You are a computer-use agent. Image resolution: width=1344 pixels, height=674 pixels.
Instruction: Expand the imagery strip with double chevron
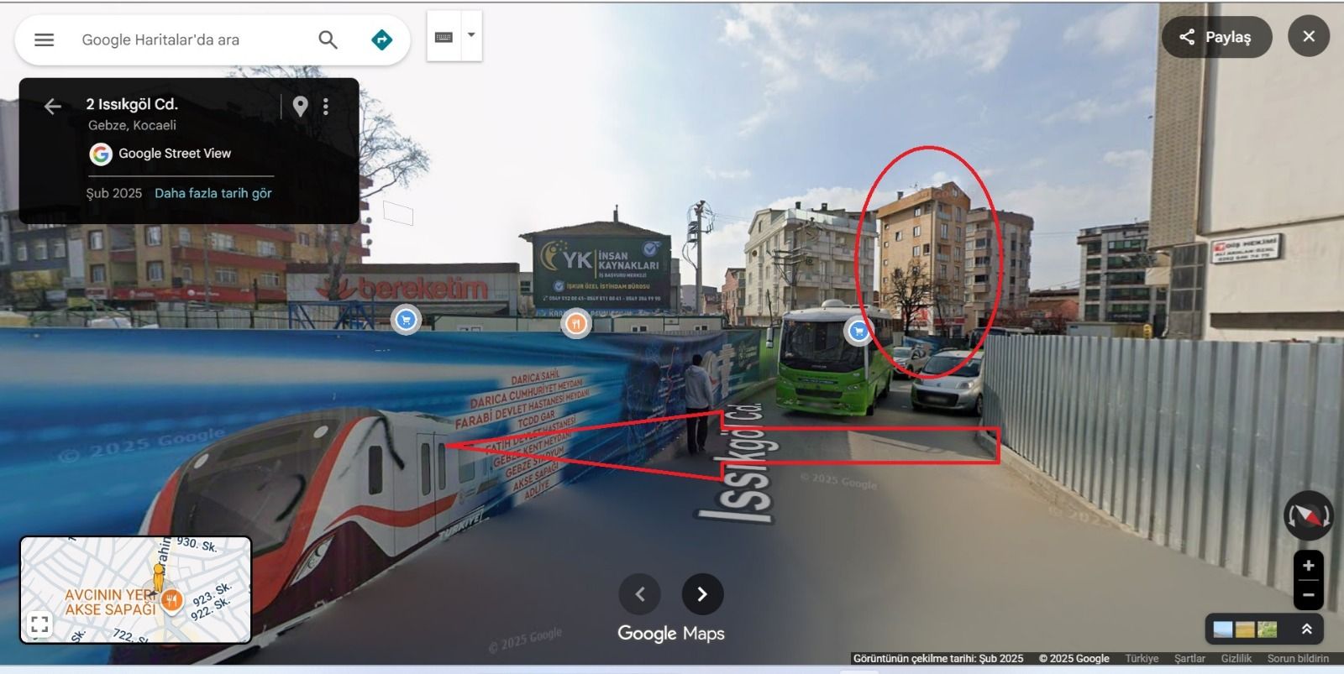[1307, 629]
